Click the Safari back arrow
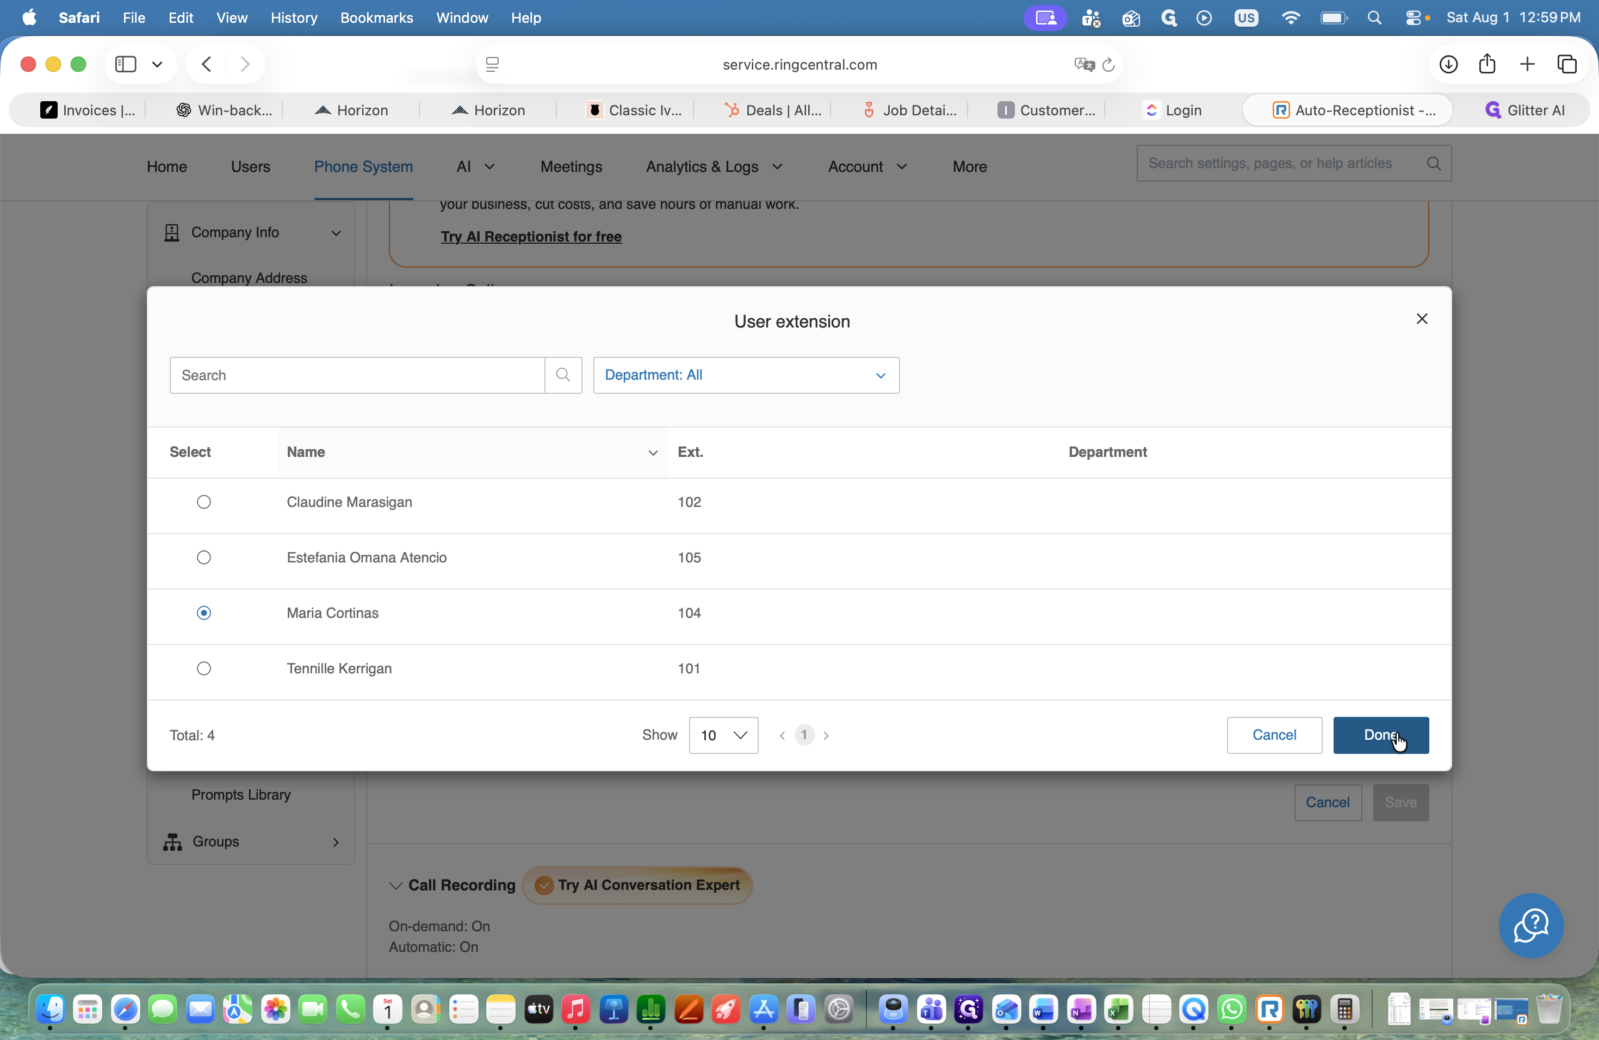1599x1040 pixels. tap(206, 65)
